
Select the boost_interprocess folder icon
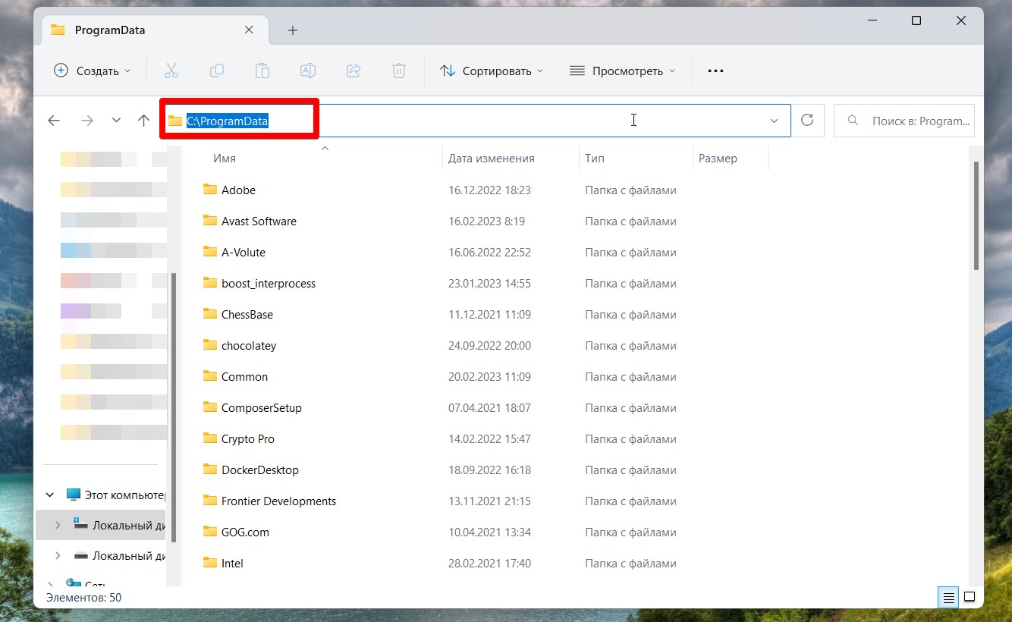click(210, 283)
